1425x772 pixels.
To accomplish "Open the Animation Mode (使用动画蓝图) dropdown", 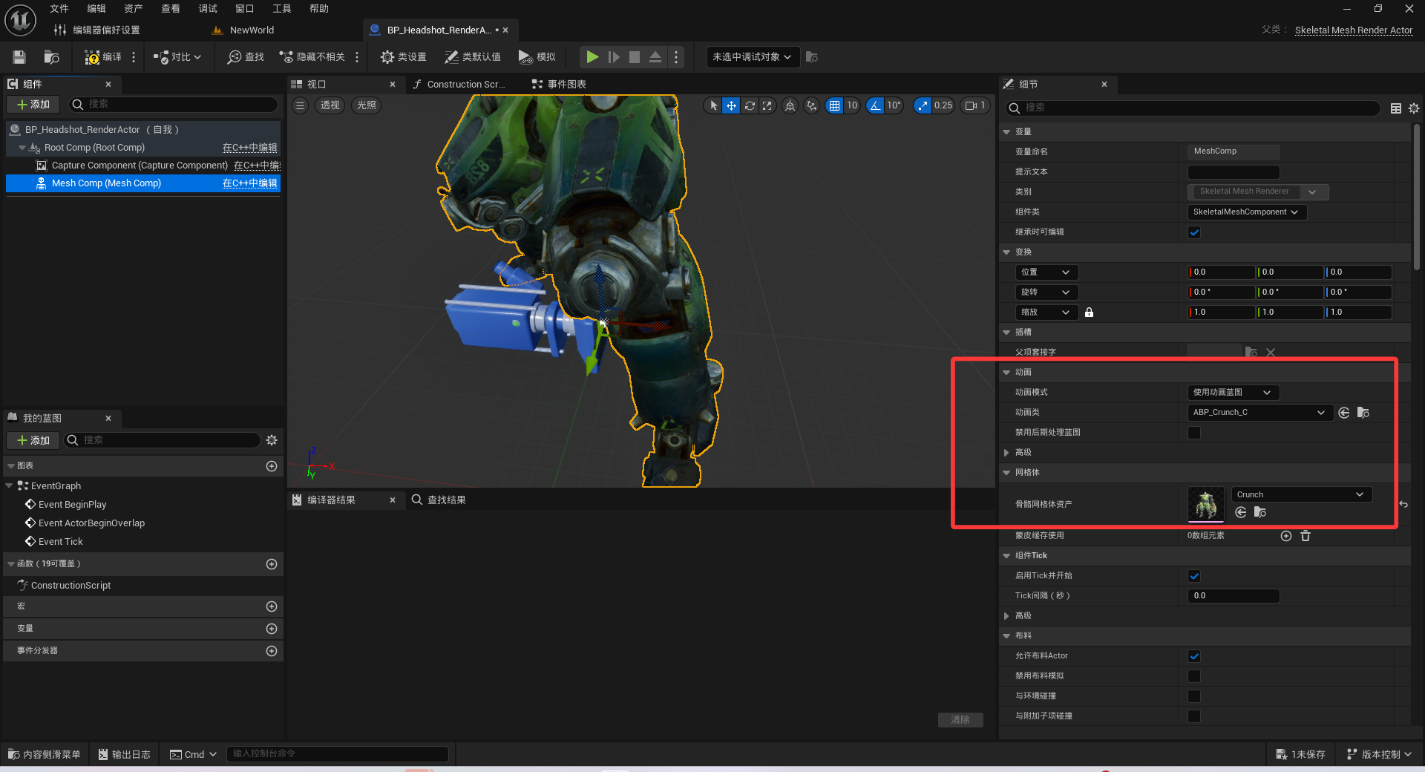I will (x=1234, y=393).
